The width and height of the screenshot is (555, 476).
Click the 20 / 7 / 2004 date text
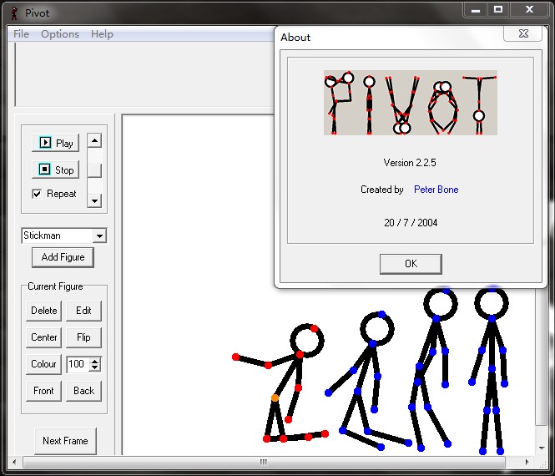pos(411,222)
